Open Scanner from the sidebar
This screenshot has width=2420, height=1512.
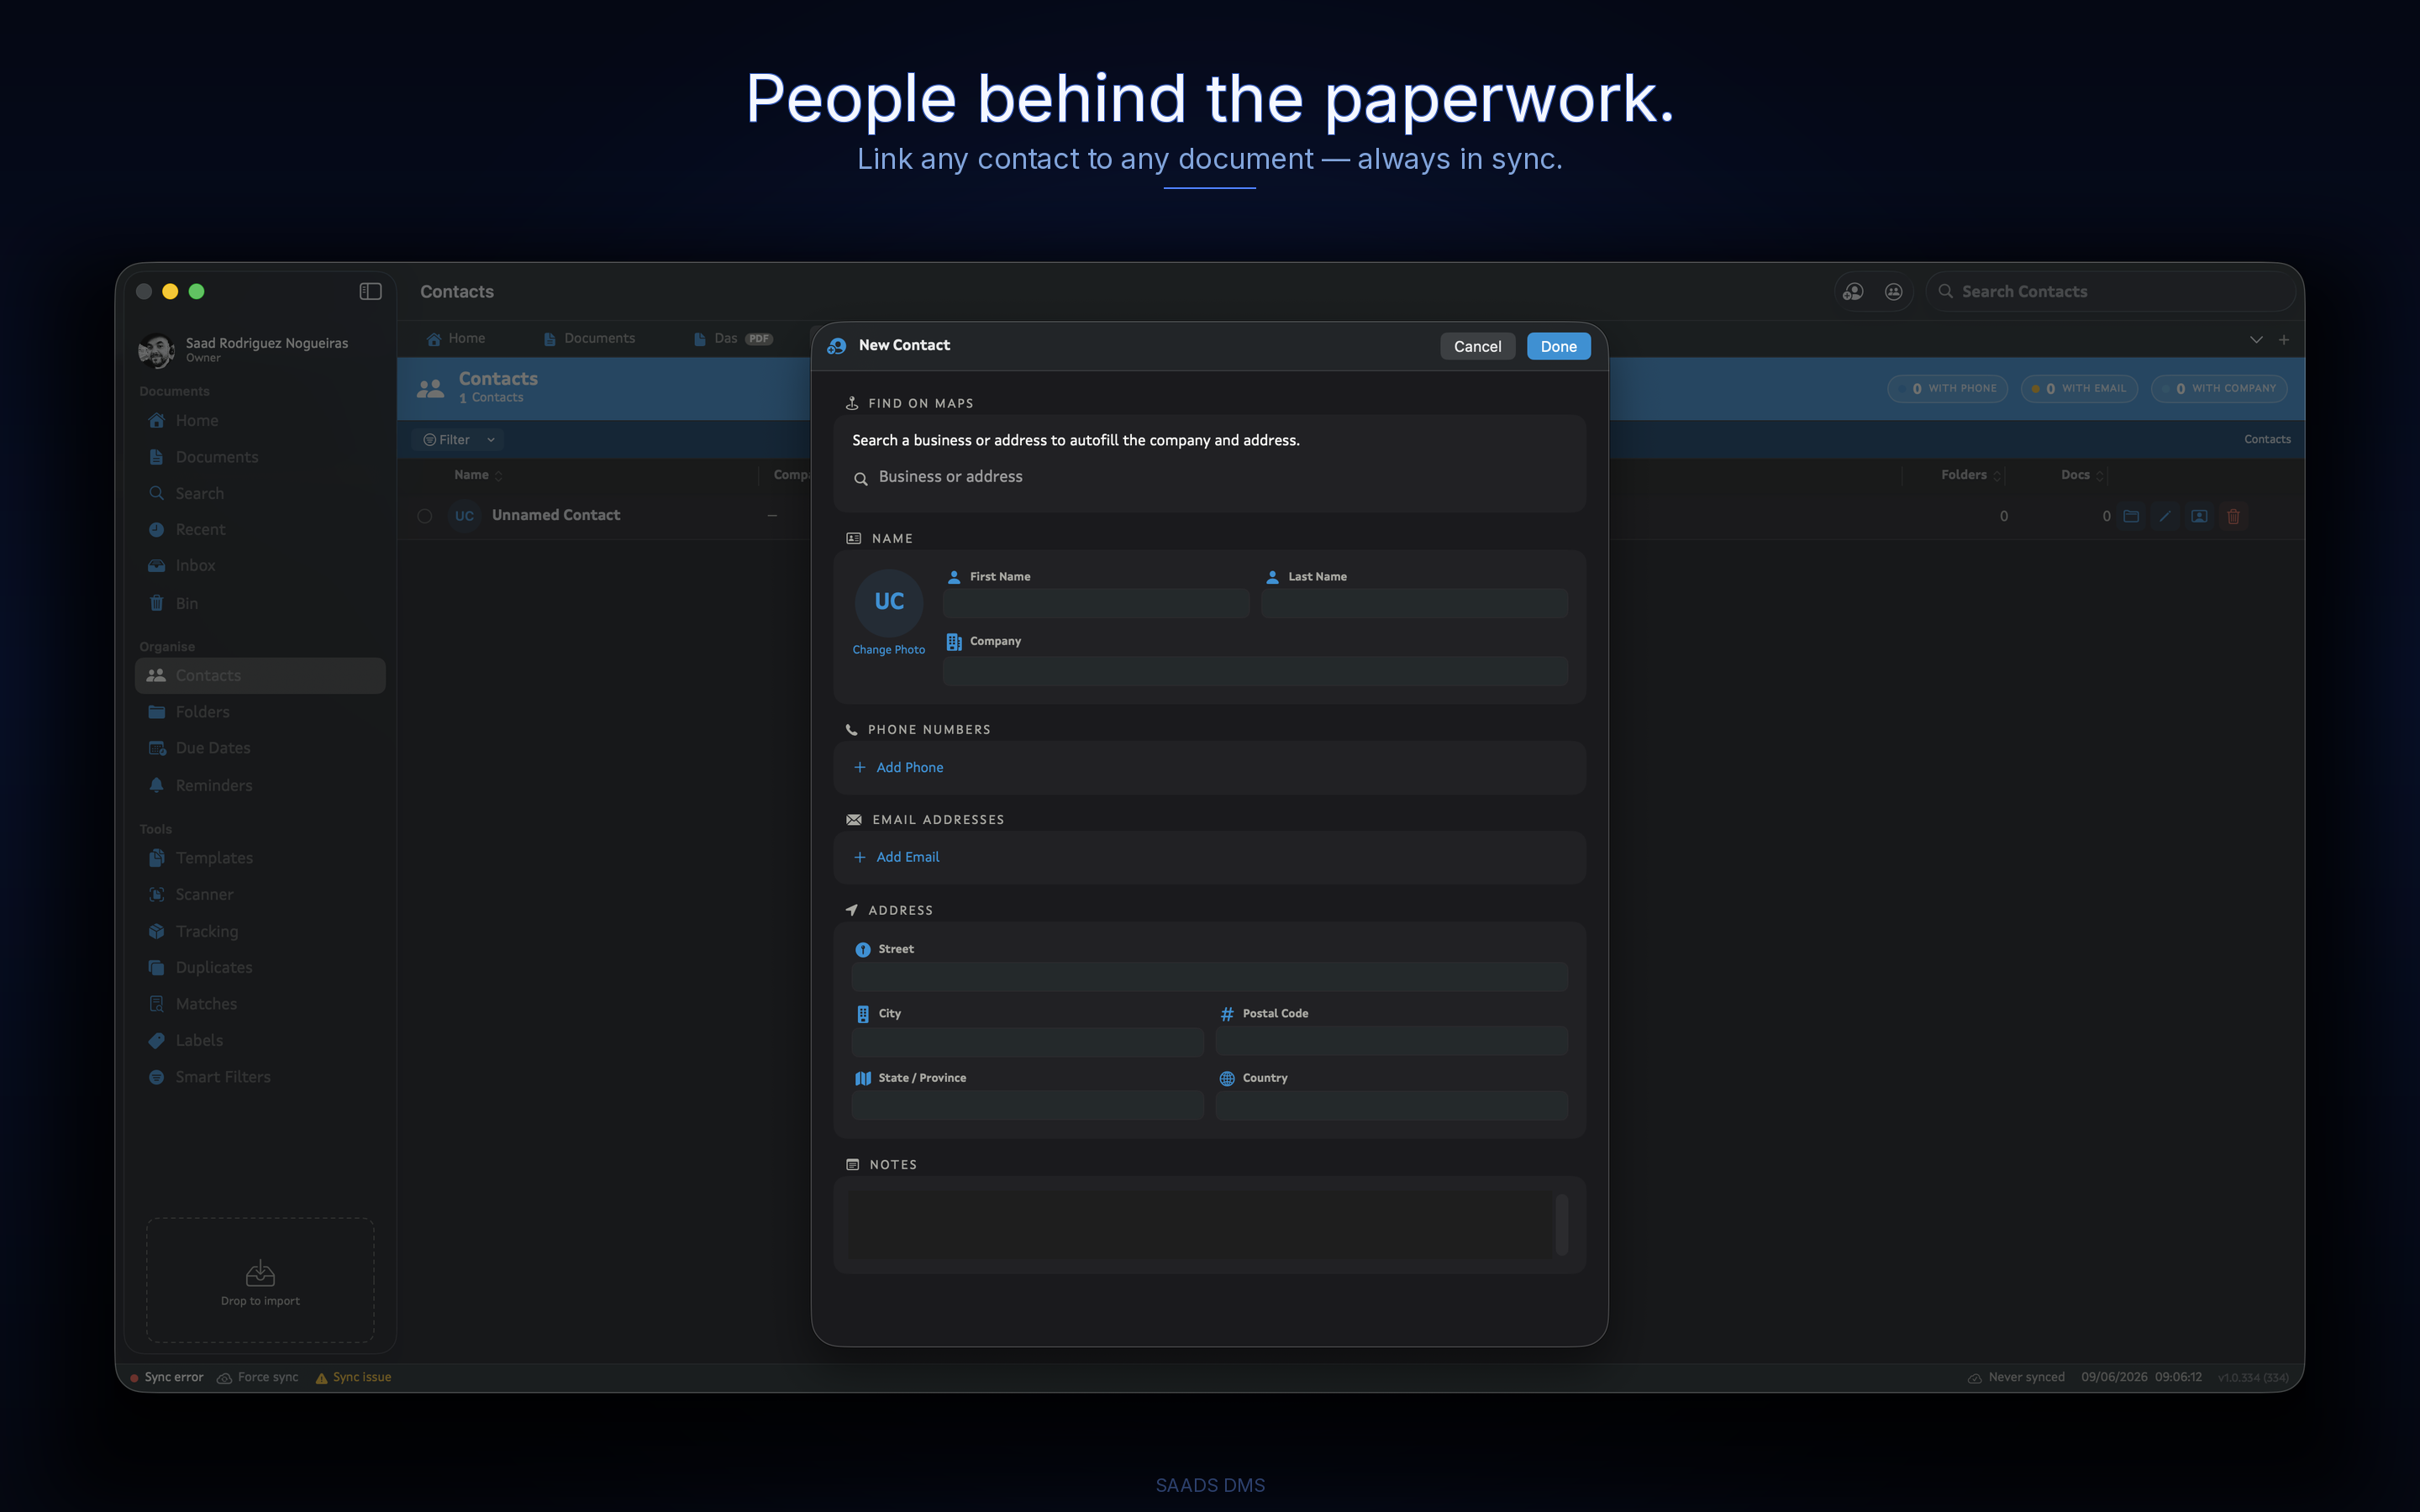tap(260, 894)
